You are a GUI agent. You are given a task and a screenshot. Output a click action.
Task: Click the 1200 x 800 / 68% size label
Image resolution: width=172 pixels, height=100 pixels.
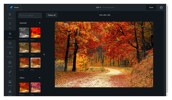pos(104,15)
